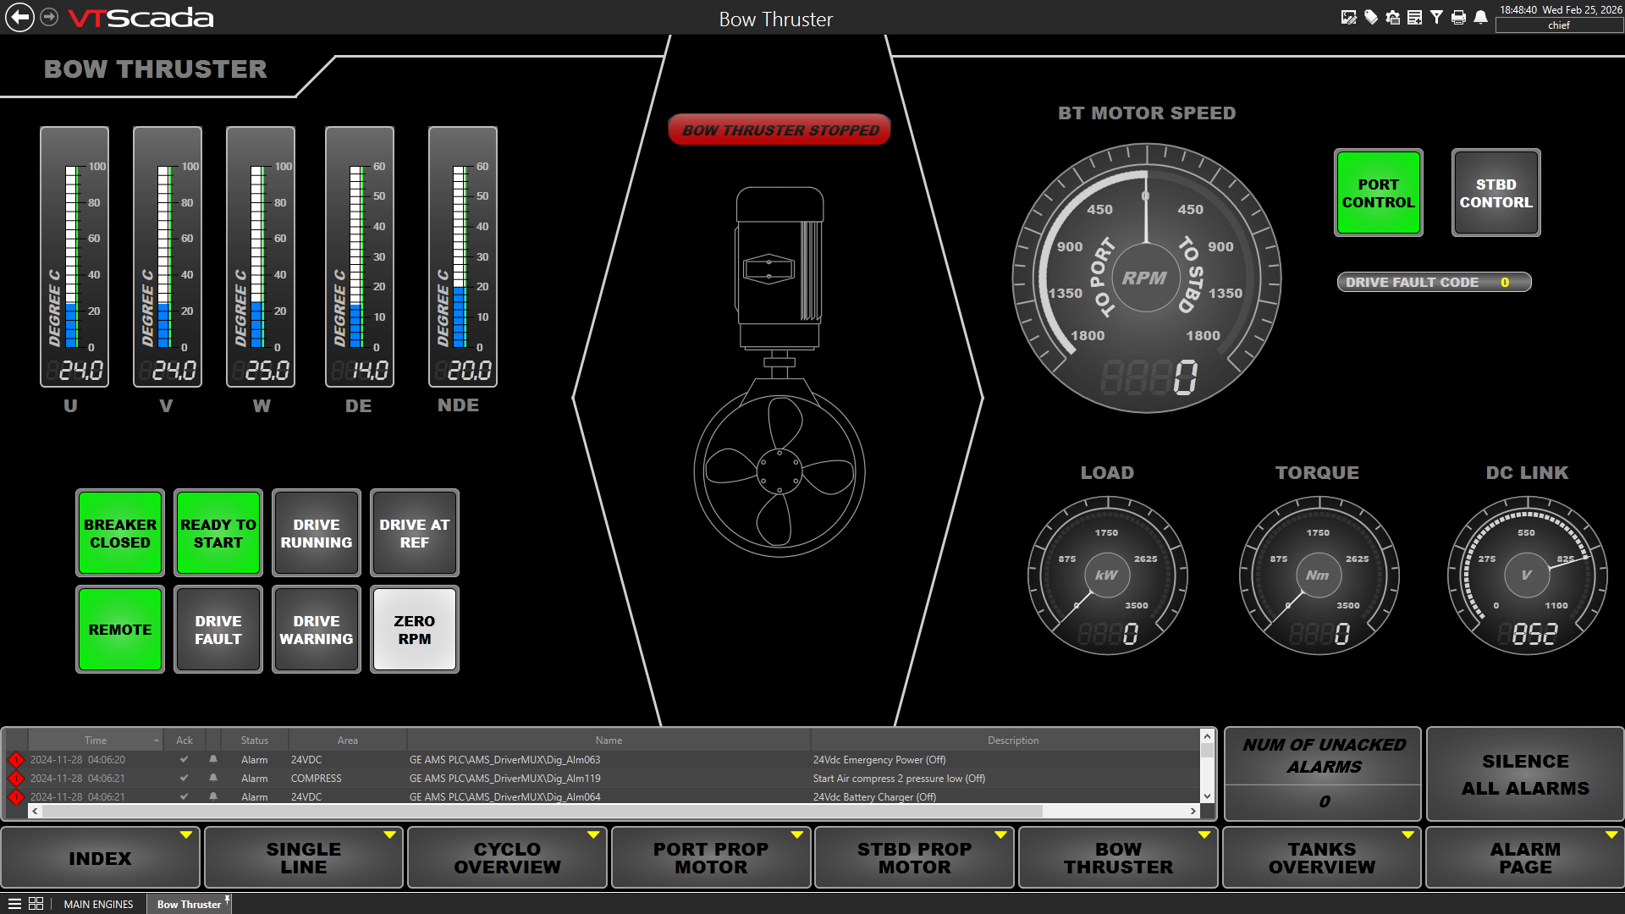Open the application configuration gear icon
Screen dimensions: 1625x914
click(1393, 17)
